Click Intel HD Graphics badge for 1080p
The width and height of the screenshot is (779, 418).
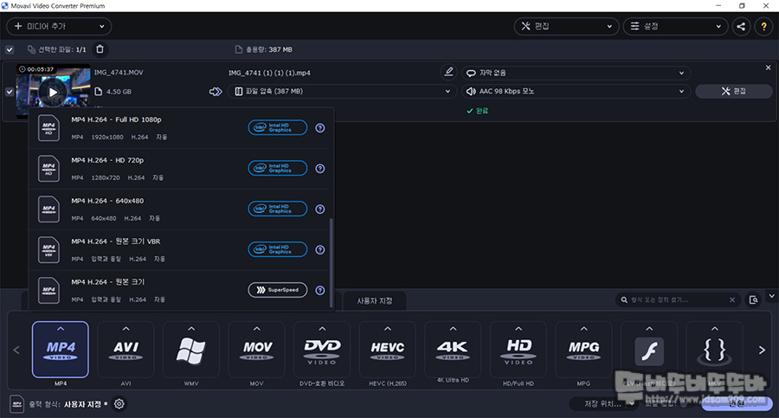pyautogui.click(x=277, y=128)
